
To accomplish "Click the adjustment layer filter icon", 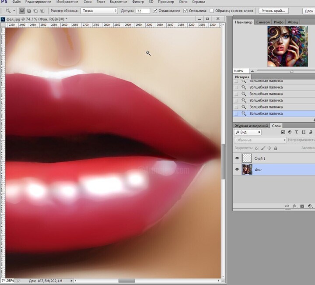I will click(x=290, y=132).
